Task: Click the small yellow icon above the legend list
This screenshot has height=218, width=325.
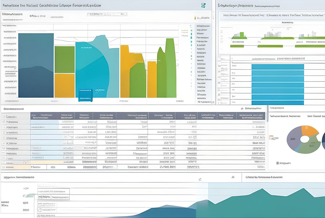Action: pos(195,18)
